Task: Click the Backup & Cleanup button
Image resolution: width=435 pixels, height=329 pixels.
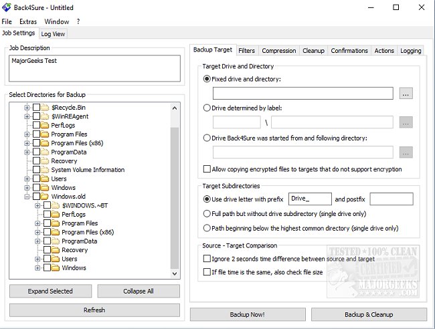Action: coord(369,314)
